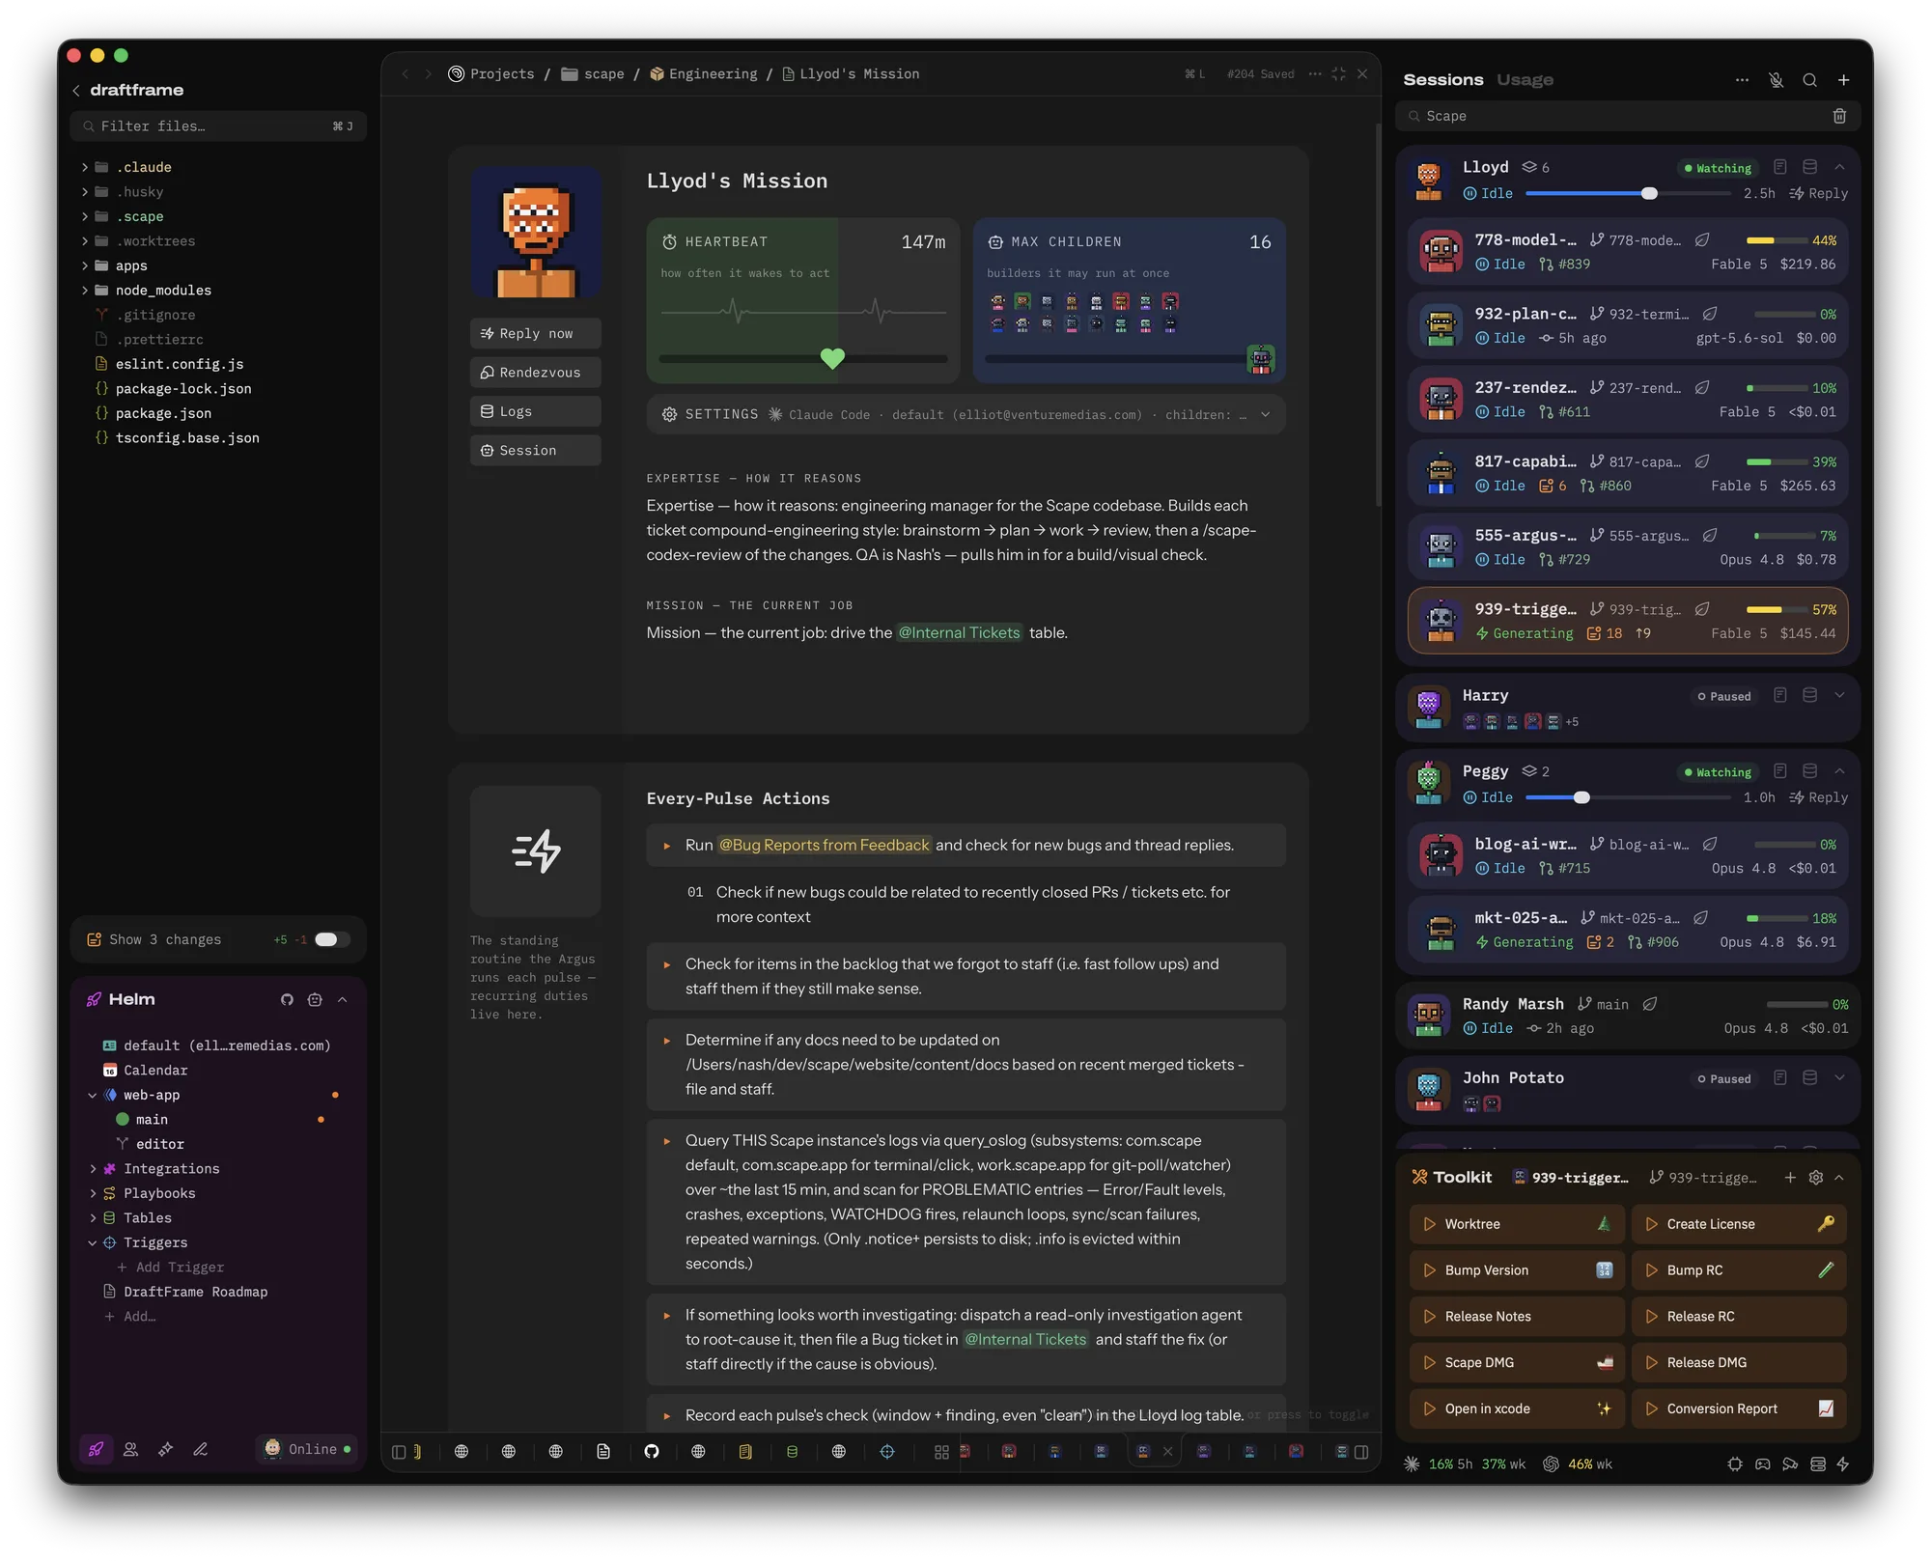Screen dimensions: 1931x1561
Task: Expand the Integrations section
Action: tap(93, 1169)
